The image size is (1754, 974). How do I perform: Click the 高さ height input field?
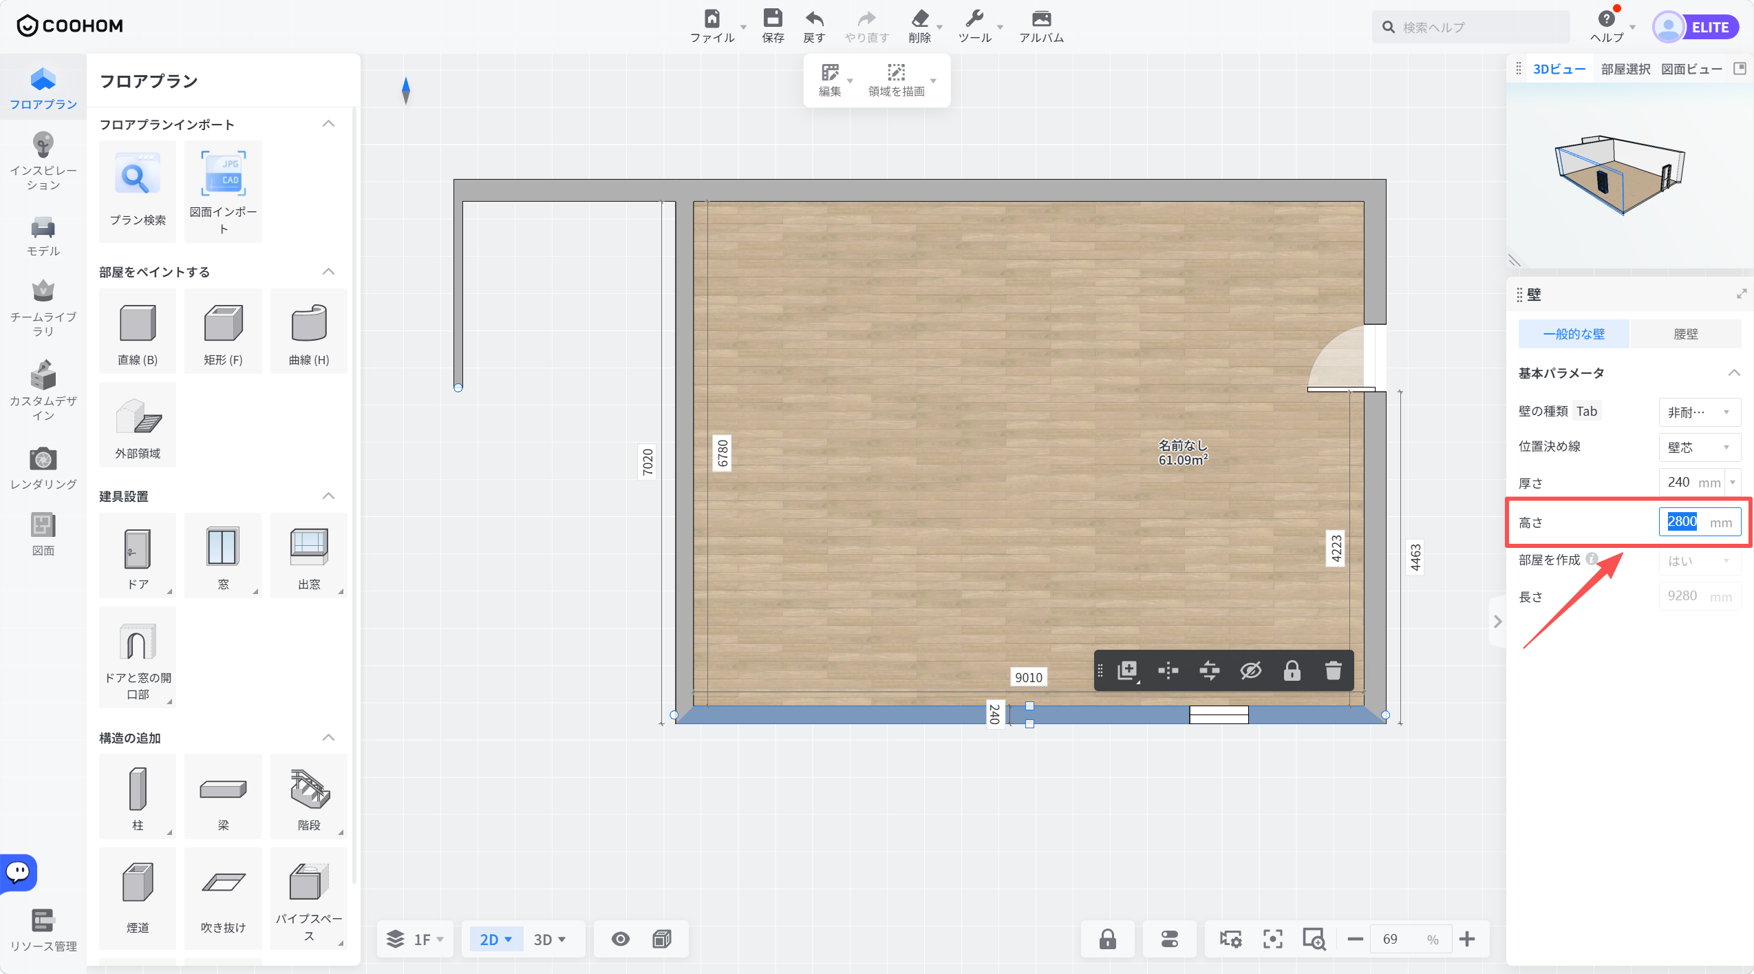pyautogui.click(x=1700, y=522)
